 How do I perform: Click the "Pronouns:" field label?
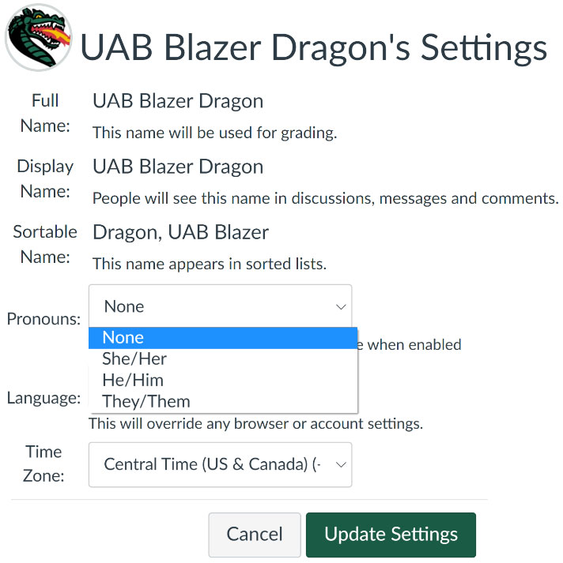pos(43,320)
